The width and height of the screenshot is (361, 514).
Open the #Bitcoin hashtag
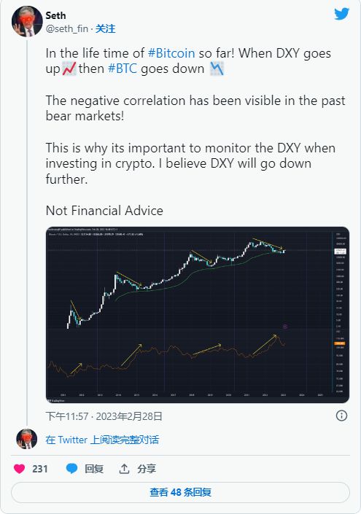point(171,53)
